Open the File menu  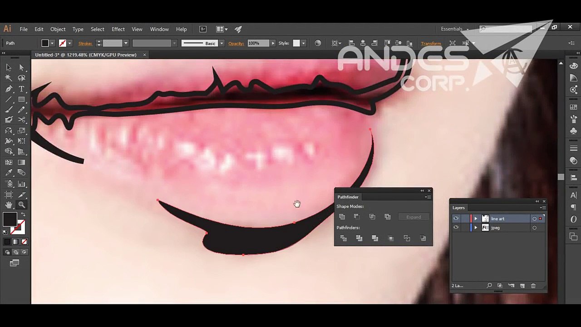click(24, 29)
